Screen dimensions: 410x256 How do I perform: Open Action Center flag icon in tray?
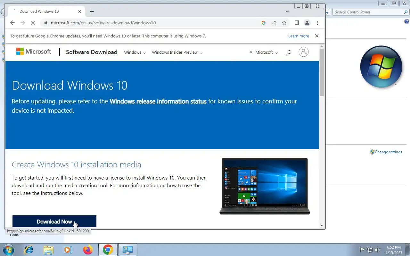362,250
